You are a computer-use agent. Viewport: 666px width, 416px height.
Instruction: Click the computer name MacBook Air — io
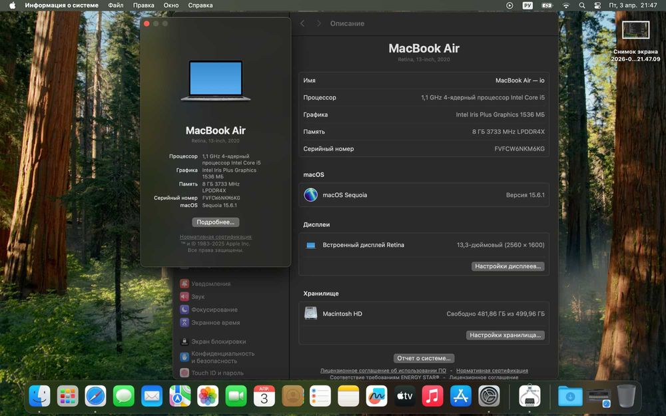coord(520,81)
